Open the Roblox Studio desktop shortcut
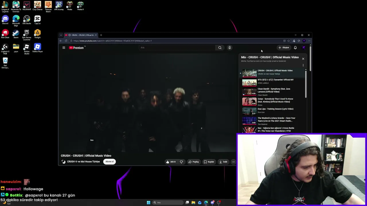Screen dimensions: 367x206 [27, 49]
